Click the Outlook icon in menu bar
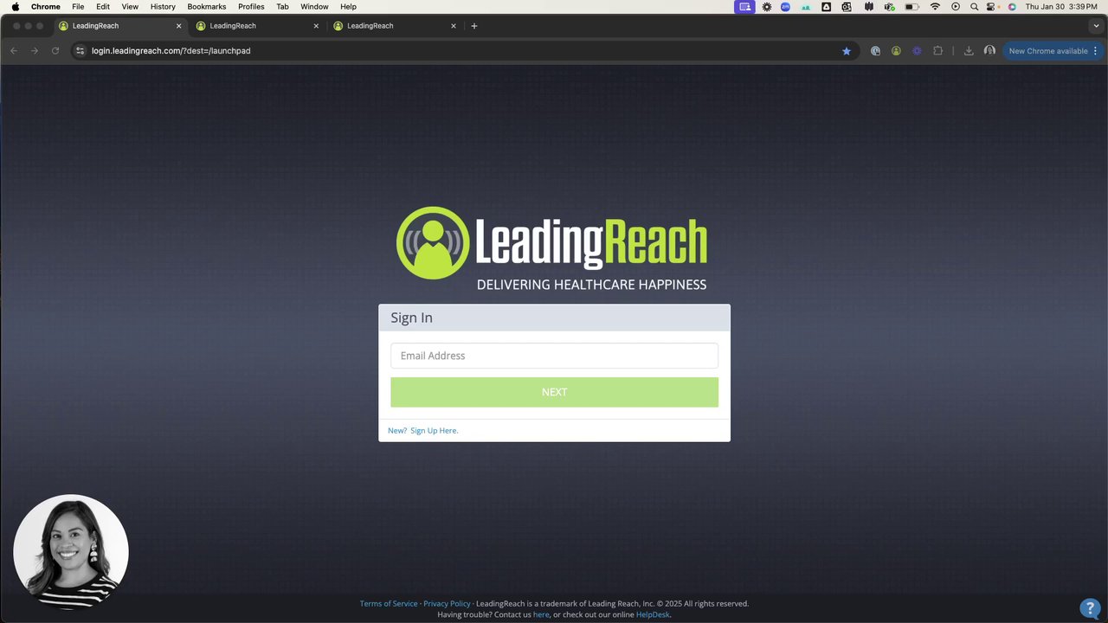1108x623 pixels. click(846, 7)
